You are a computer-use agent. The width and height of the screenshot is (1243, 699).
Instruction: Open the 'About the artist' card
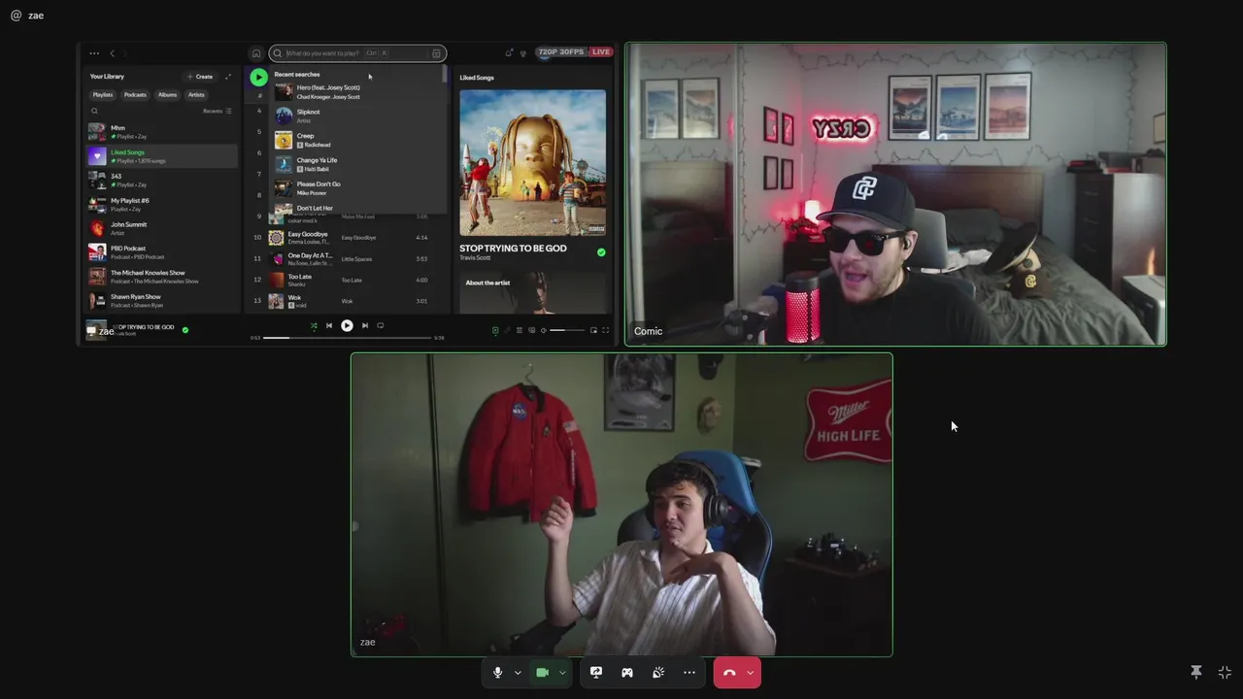tap(532, 292)
